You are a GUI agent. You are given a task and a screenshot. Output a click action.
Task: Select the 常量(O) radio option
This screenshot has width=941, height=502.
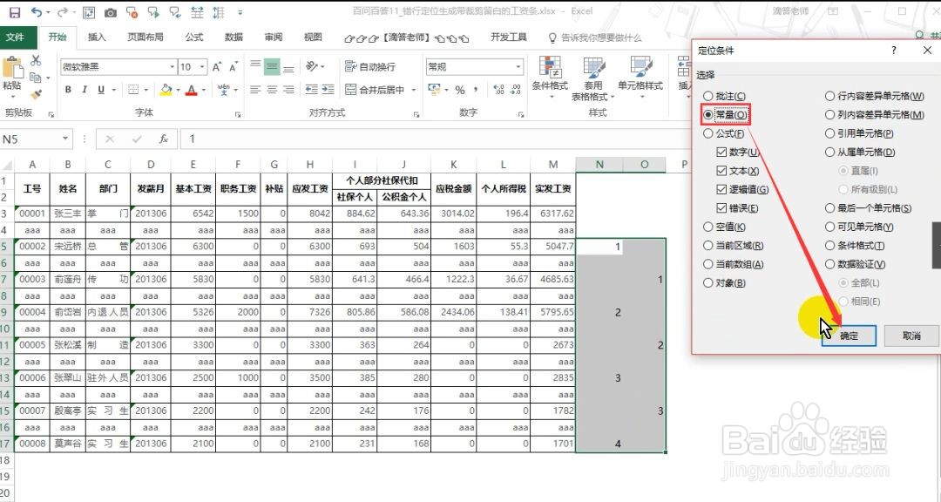726,115
